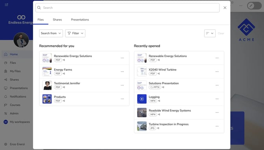Open more options for Logging
The height and width of the screenshot is (150, 264).
click(x=217, y=99)
